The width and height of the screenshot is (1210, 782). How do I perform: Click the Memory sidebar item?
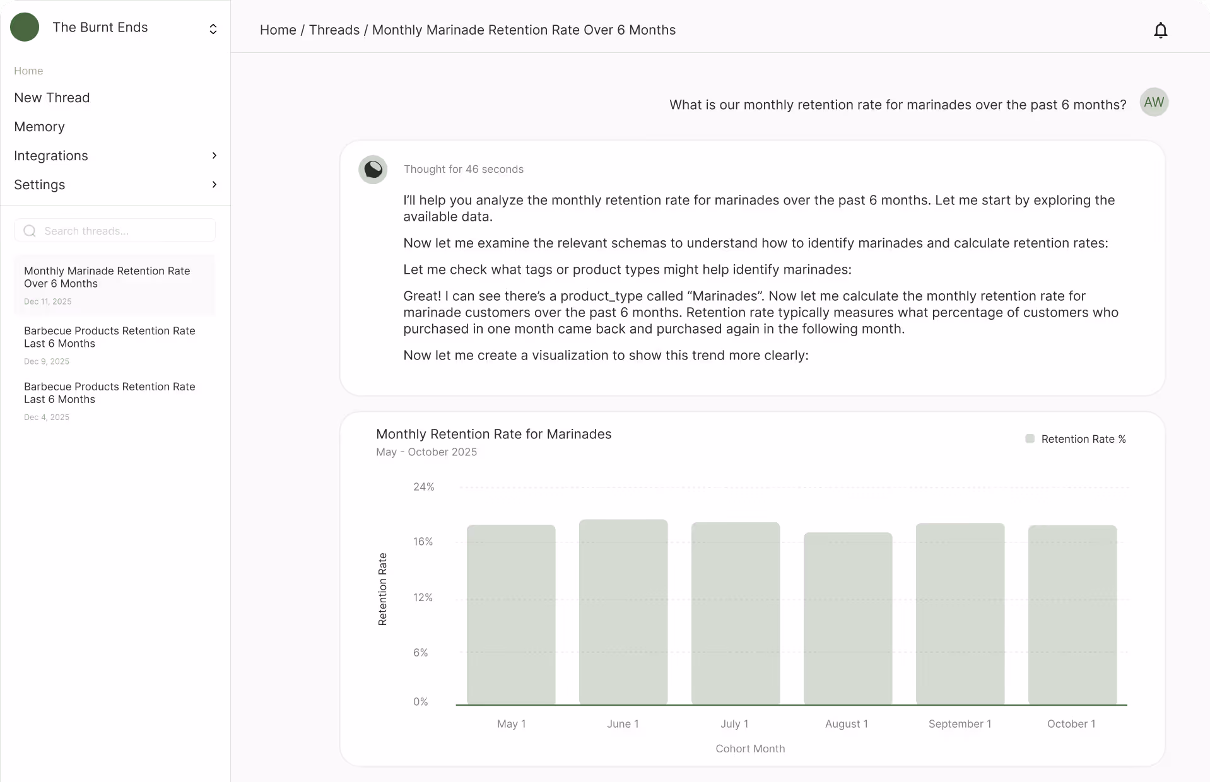coord(40,126)
